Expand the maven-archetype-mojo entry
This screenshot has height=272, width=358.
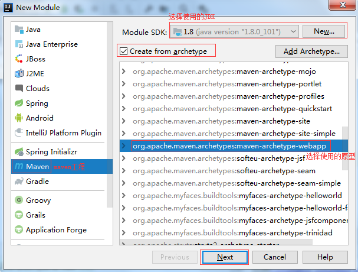(x=124, y=72)
